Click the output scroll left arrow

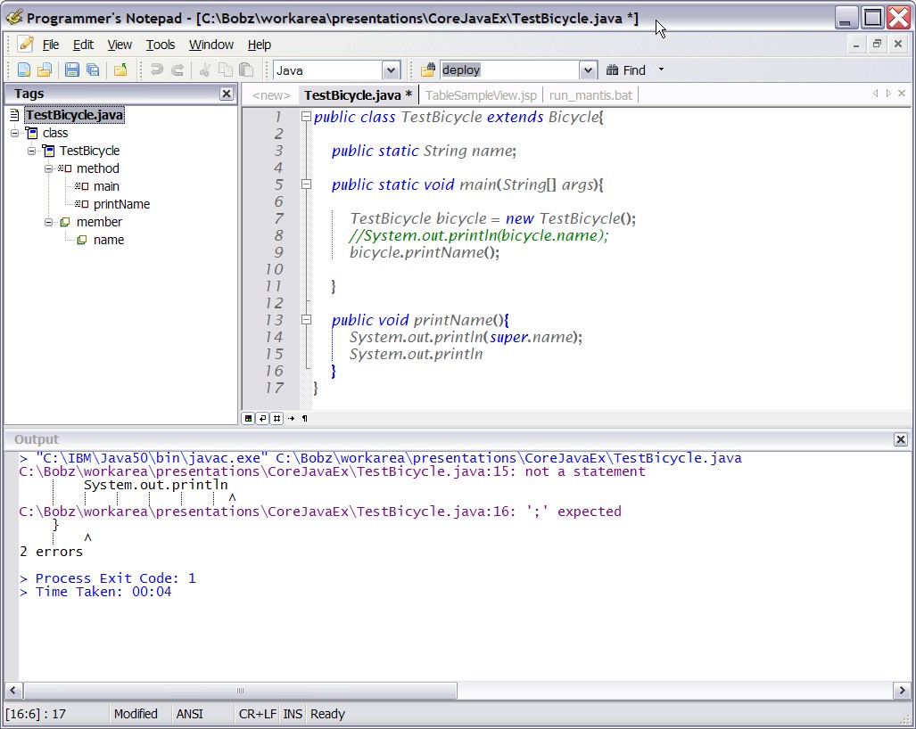point(13,691)
